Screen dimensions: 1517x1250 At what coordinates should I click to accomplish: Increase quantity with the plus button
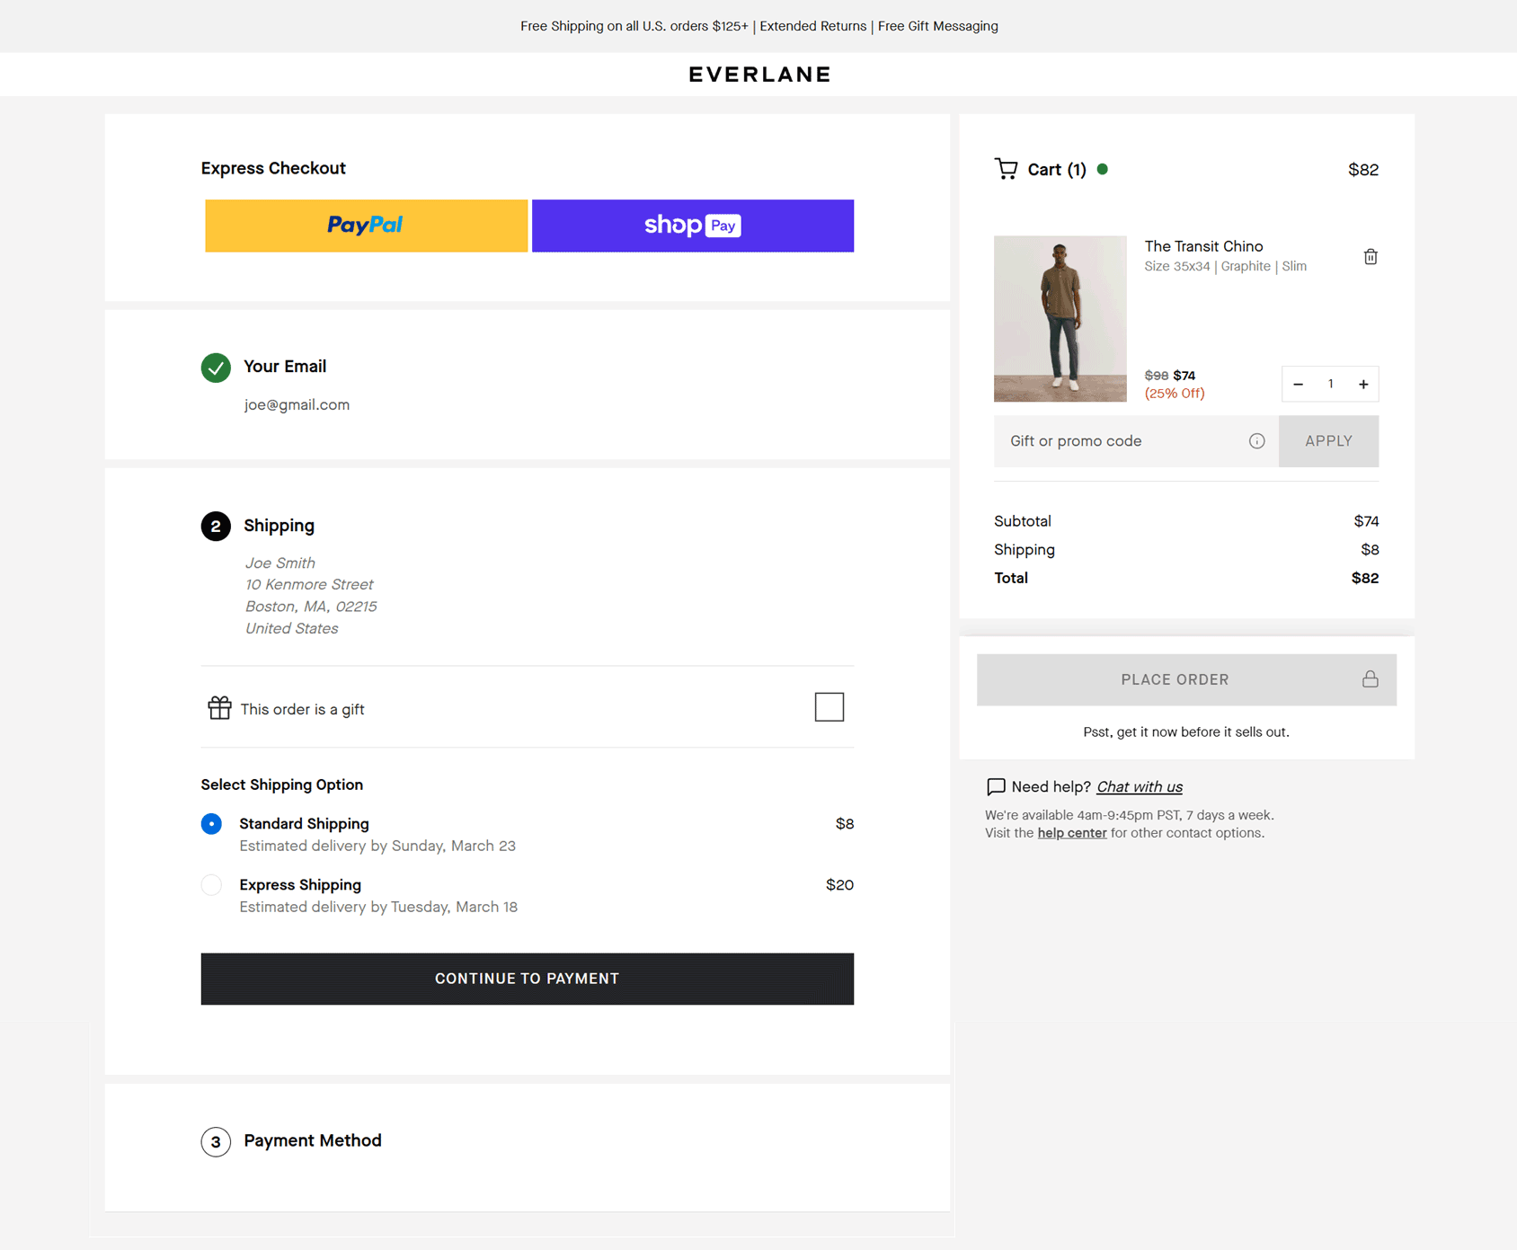point(1363,385)
